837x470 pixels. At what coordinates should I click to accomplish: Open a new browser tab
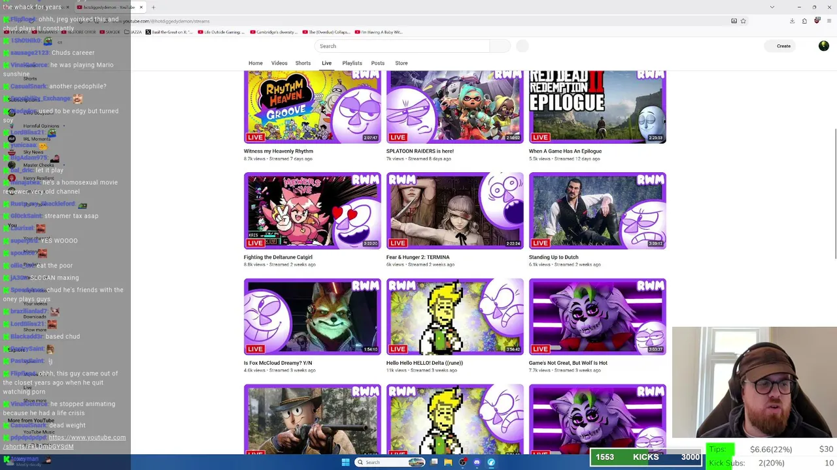tap(153, 7)
